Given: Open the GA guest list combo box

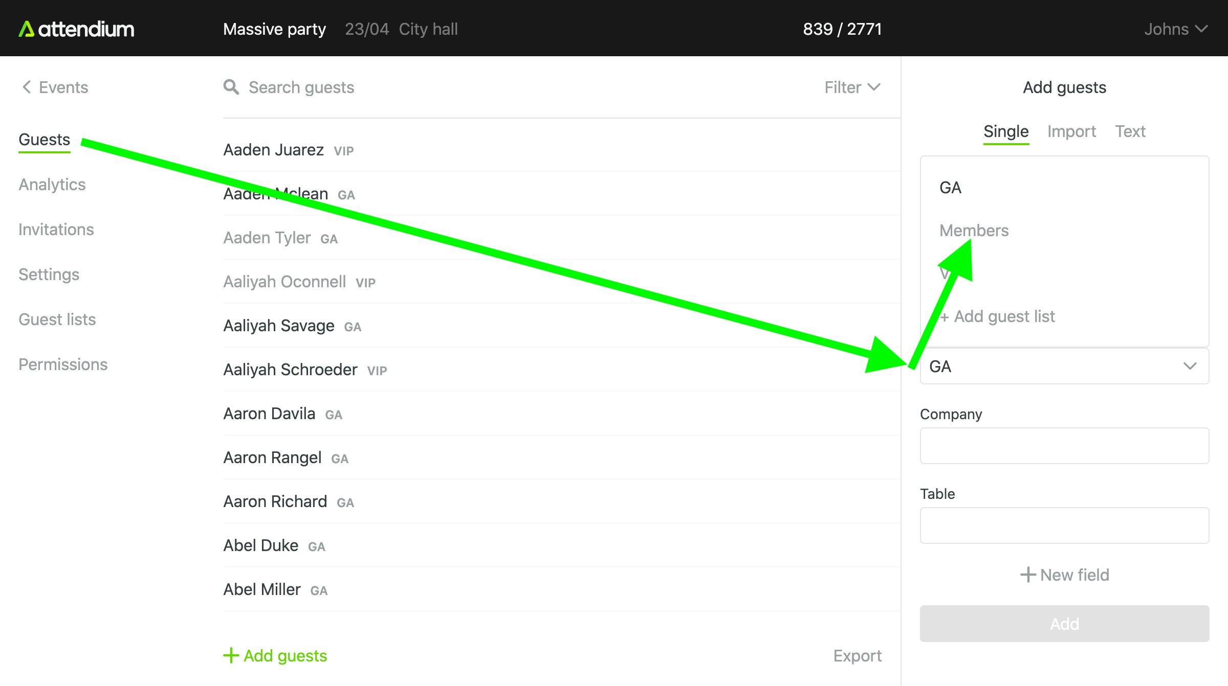Looking at the screenshot, I should [1064, 367].
